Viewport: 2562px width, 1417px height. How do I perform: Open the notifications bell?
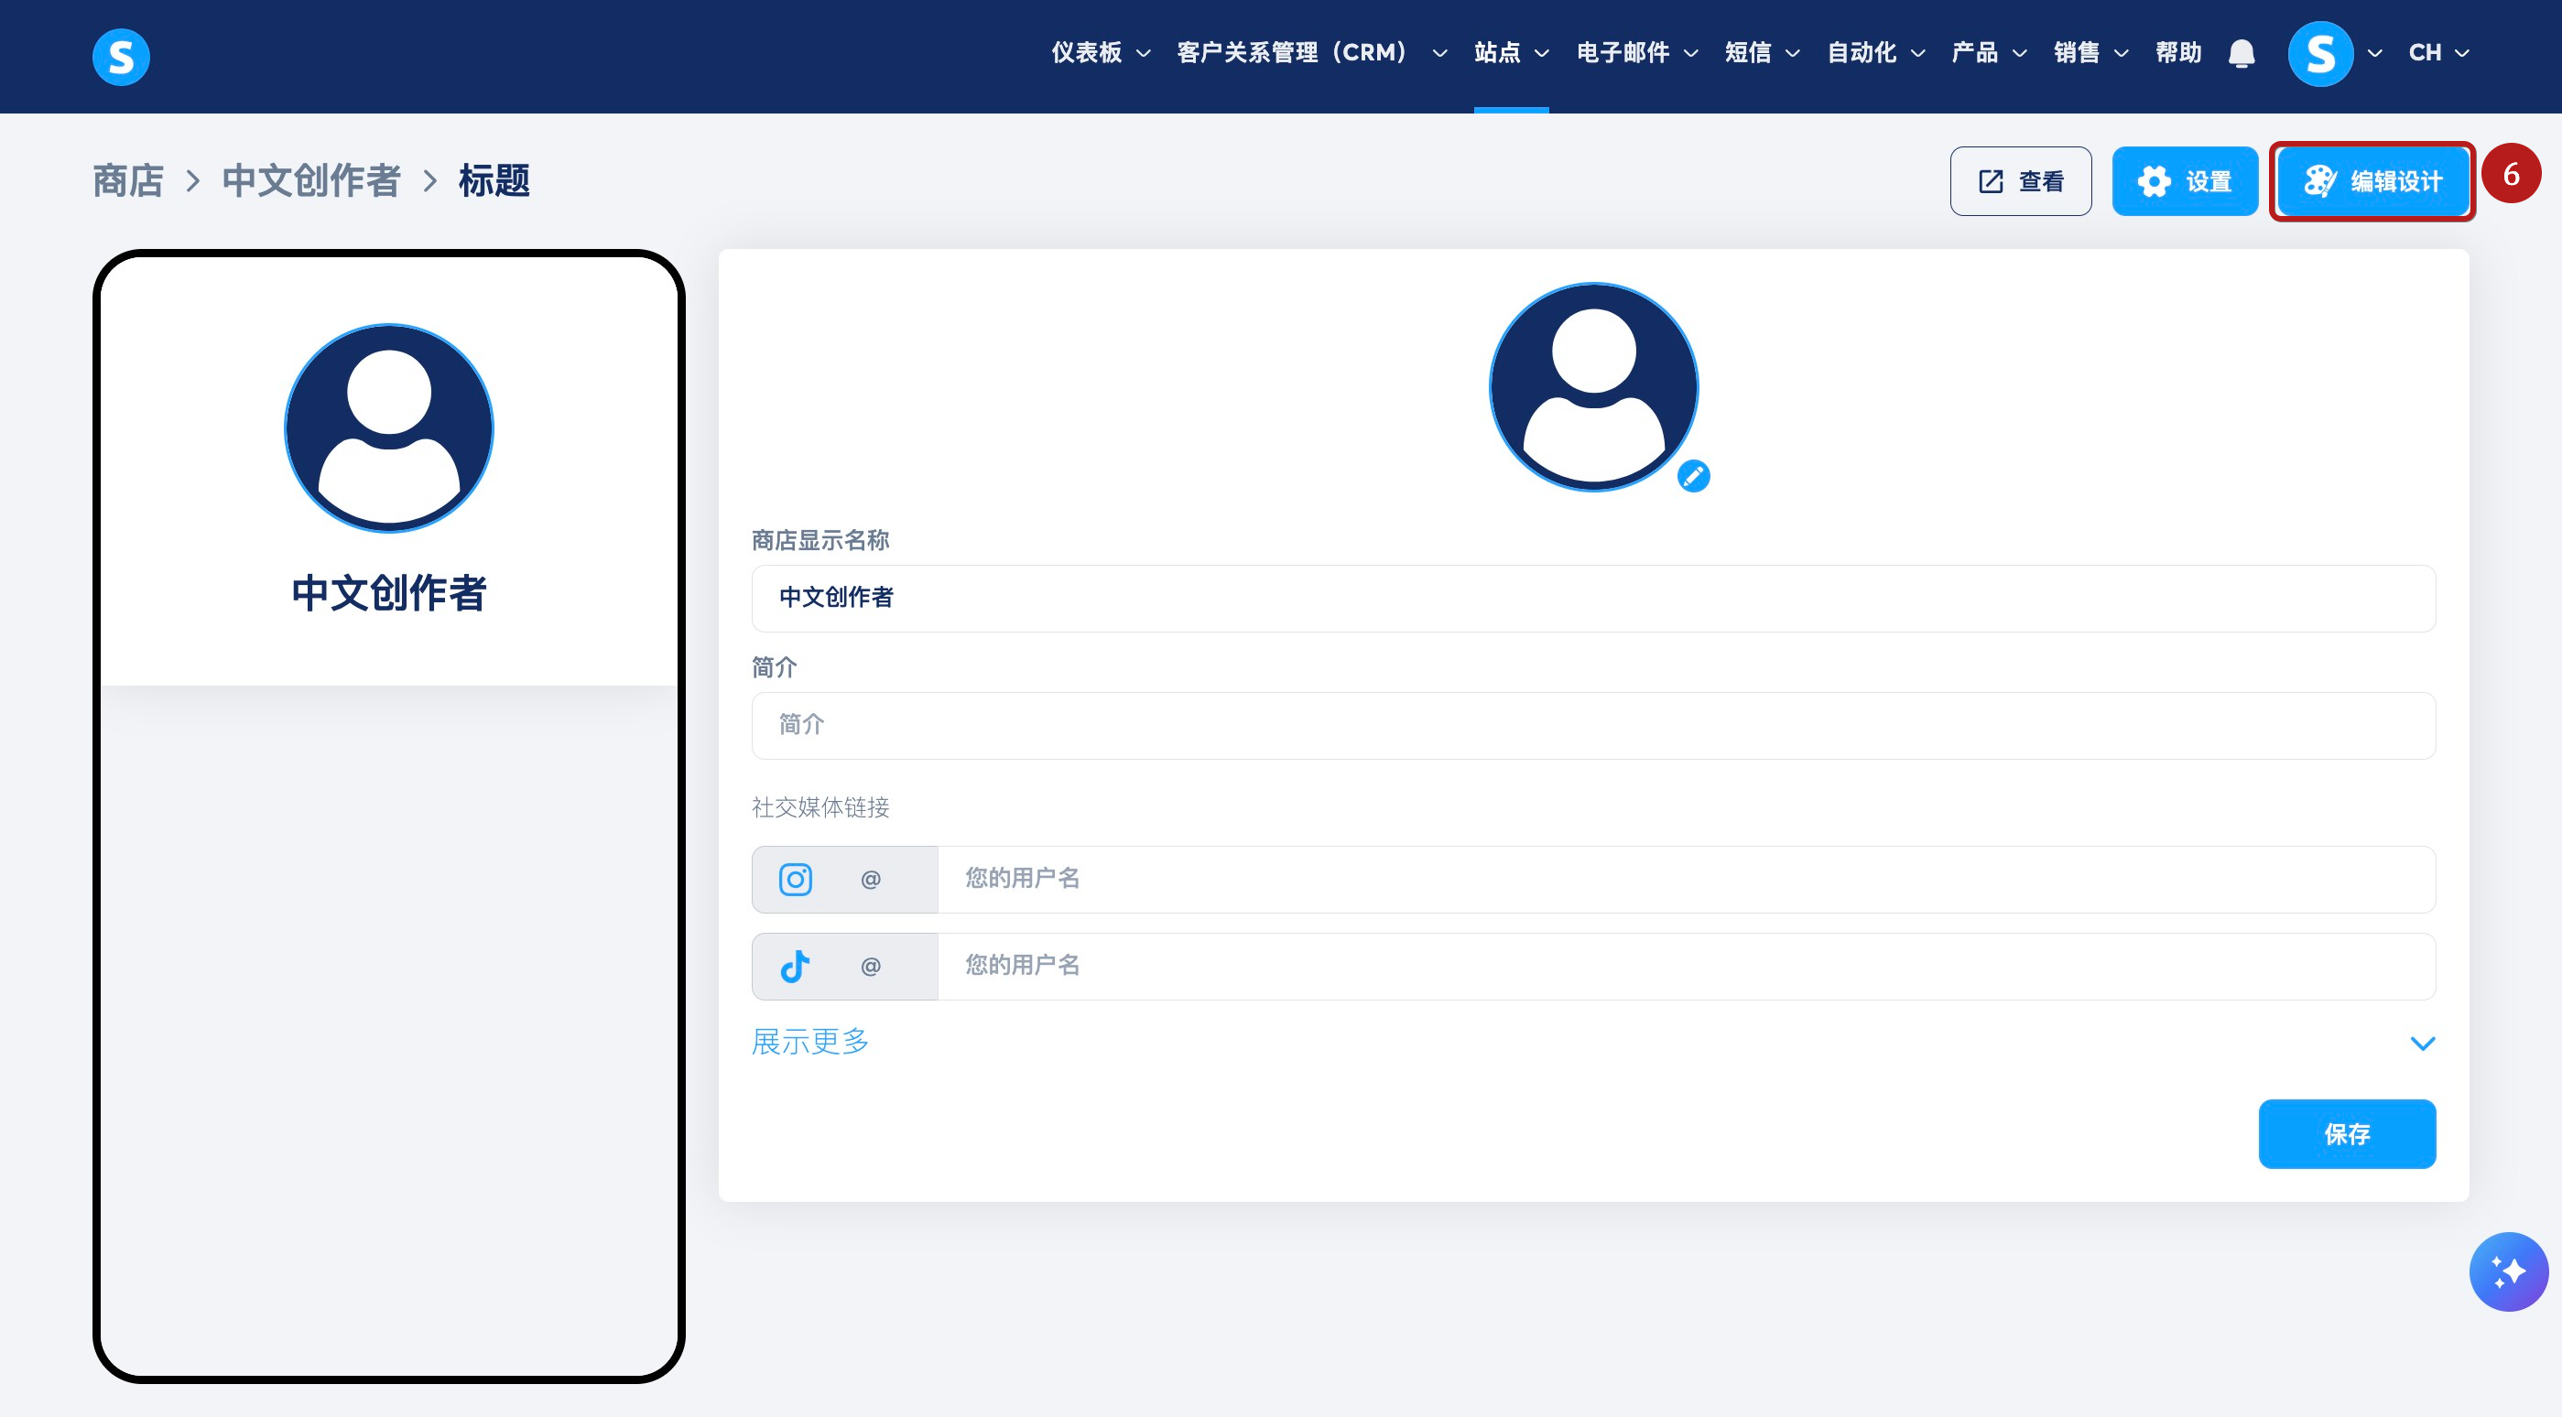tap(2241, 53)
